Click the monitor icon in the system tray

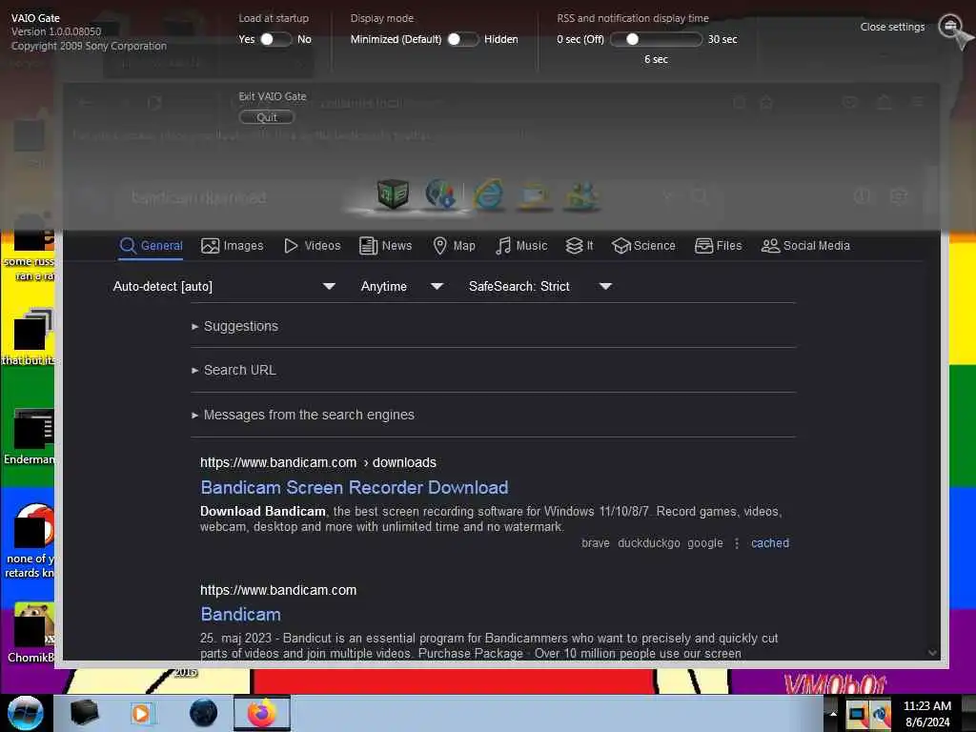(857, 714)
